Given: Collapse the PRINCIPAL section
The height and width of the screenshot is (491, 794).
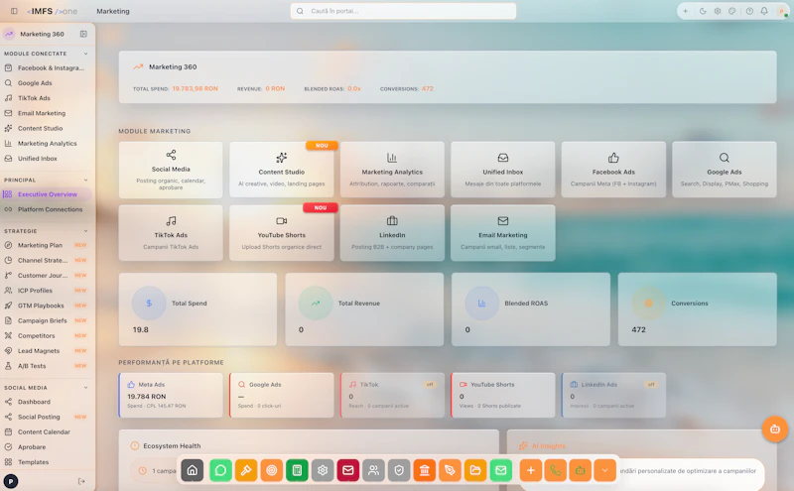Looking at the screenshot, I should pos(85,181).
